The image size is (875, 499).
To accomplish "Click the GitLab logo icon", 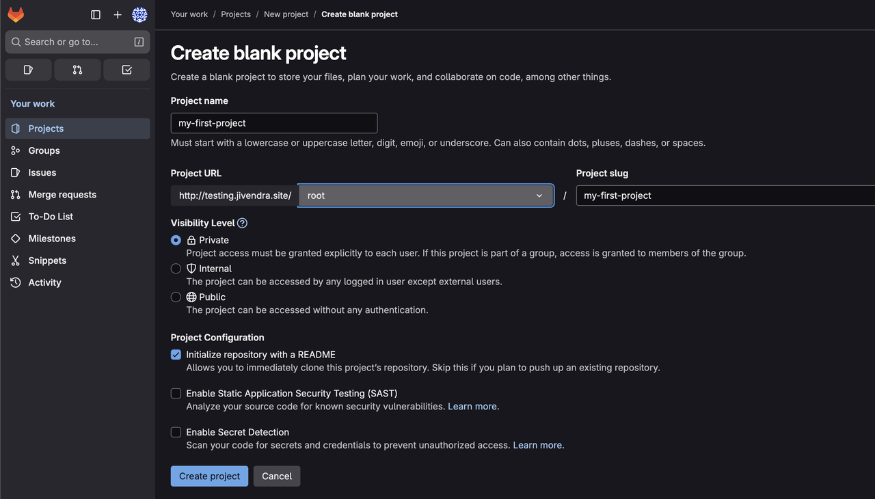I will 16,14.
